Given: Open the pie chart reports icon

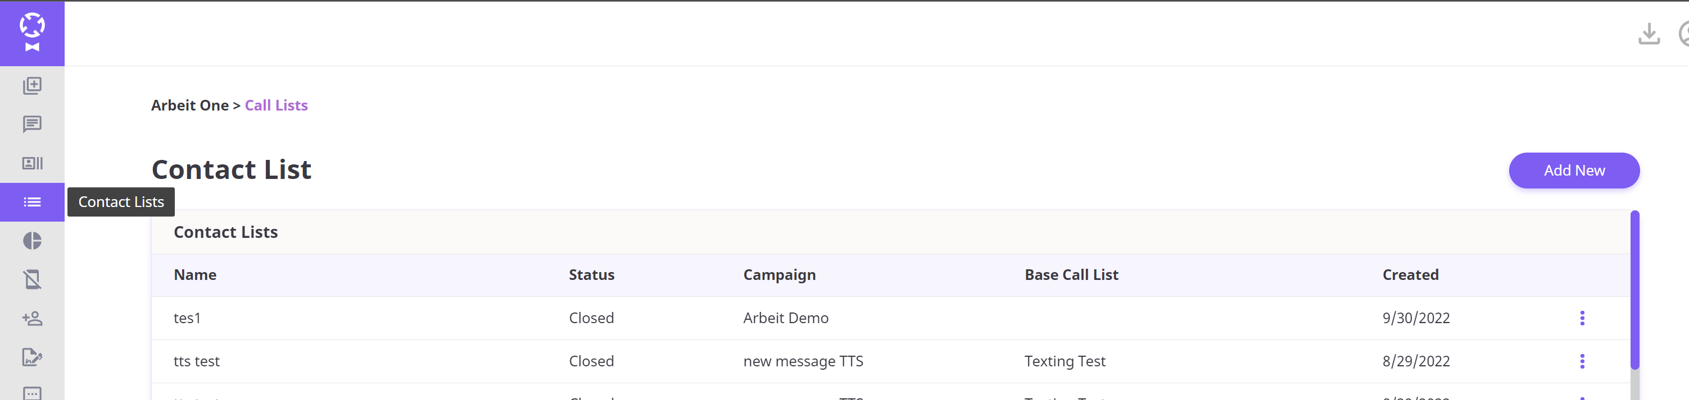Looking at the screenshot, I should tap(32, 241).
